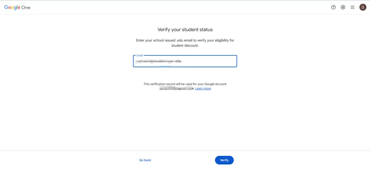This screenshot has width=370, height=173.
Task: Focus the Email input field
Action: [x=206, y=62]
